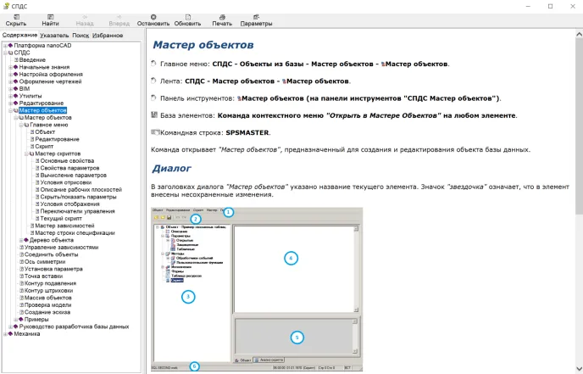Select the Контур штриховки topic
Screen dimensions: 583x374
(x=50, y=290)
